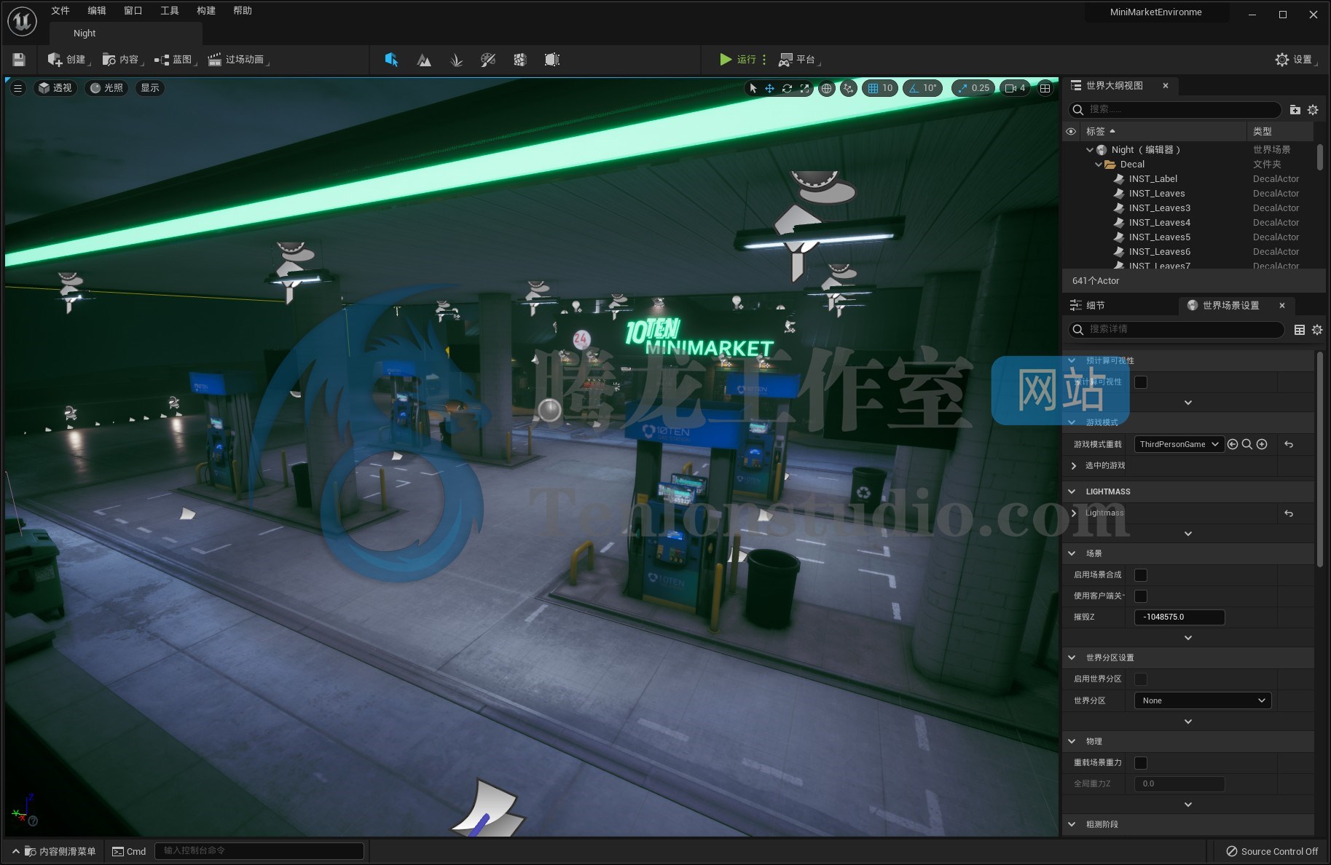Choose the scale gizmo tool

pyautogui.click(x=804, y=88)
